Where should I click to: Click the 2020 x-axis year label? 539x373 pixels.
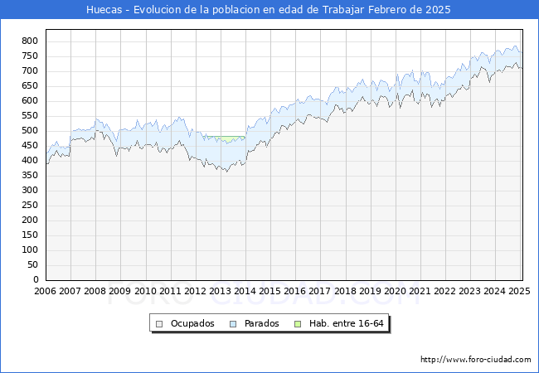pyautogui.click(x=395, y=291)
